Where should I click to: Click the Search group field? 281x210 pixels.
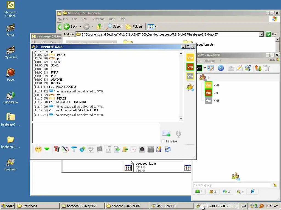[x=232, y=185]
